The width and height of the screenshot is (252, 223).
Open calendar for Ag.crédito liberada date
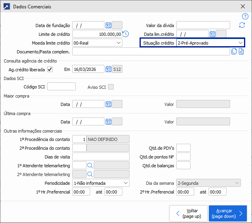click(x=108, y=69)
